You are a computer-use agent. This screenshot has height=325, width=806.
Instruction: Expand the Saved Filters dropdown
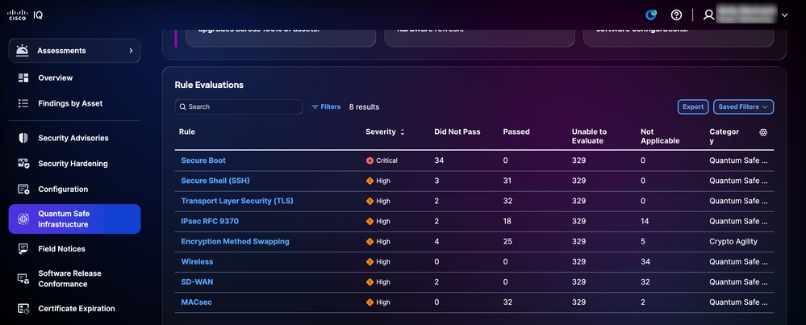pos(743,106)
